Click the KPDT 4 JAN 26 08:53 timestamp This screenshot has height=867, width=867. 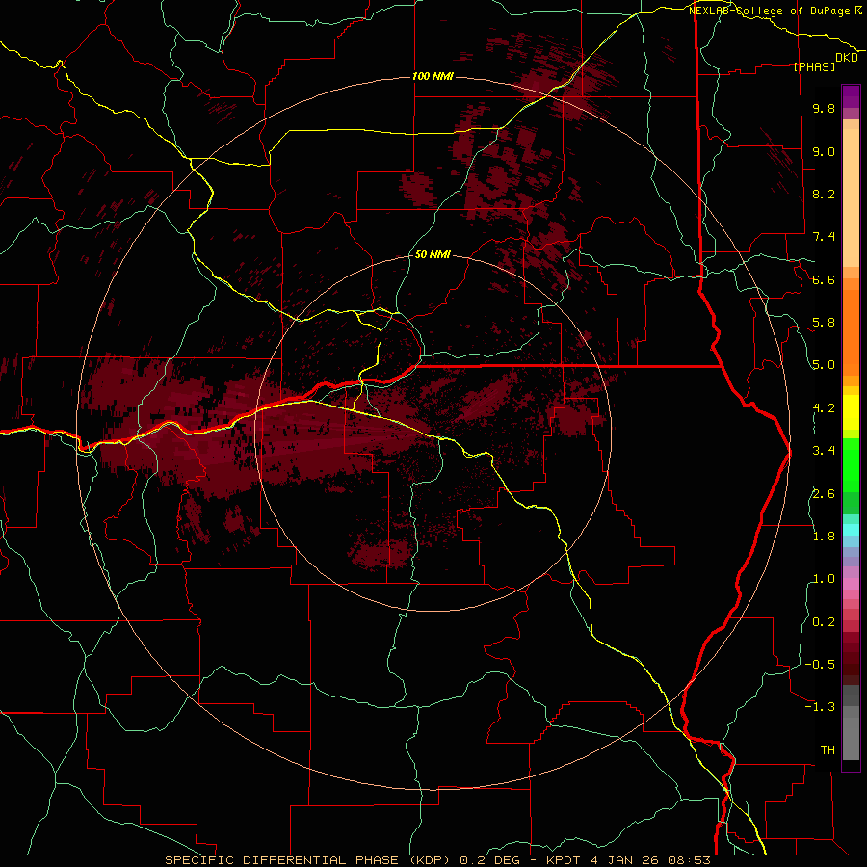click(x=628, y=860)
